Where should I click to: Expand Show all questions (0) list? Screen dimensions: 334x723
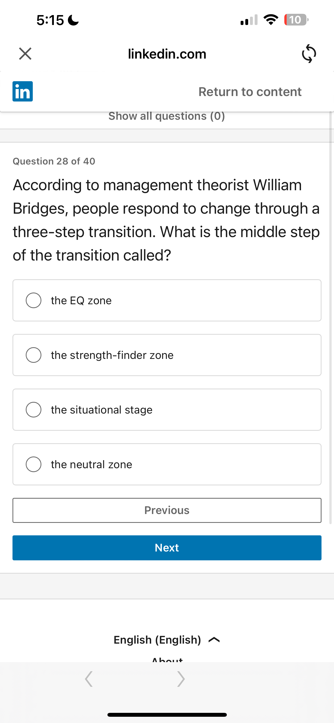click(x=166, y=116)
